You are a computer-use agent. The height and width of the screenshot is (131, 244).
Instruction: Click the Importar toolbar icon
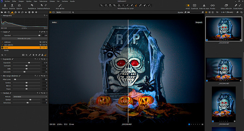pyautogui.click(x=5, y=6)
